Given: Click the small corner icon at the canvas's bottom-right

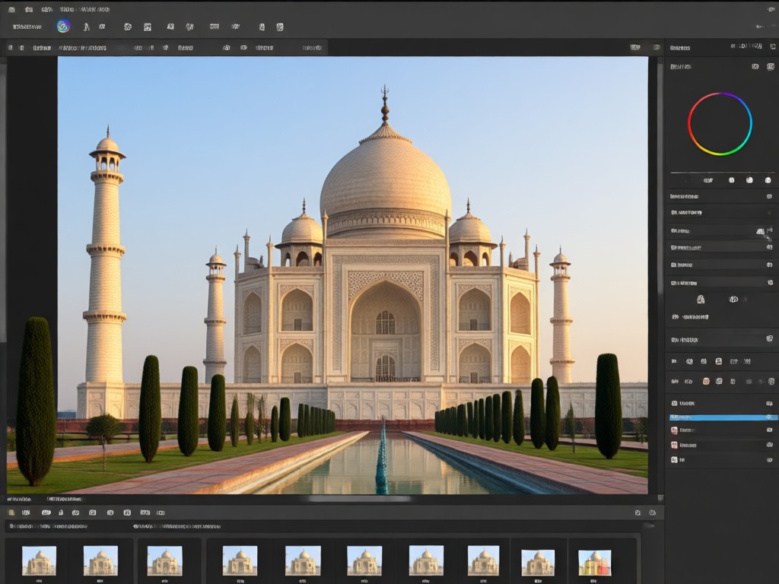Looking at the screenshot, I should 660,497.
